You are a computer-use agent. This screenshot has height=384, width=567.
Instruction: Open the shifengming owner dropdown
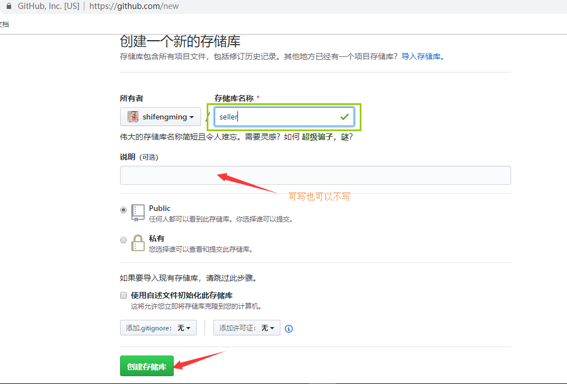(x=160, y=117)
